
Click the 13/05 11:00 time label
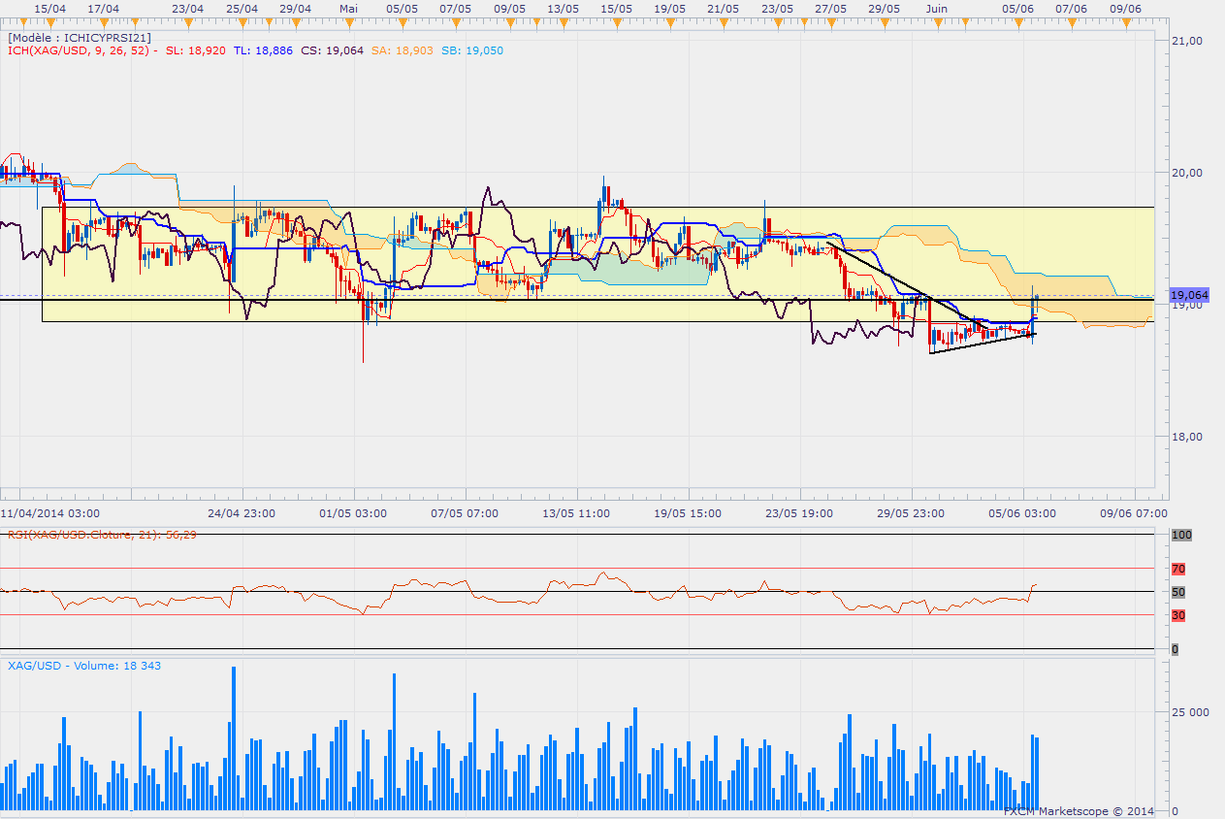[576, 513]
